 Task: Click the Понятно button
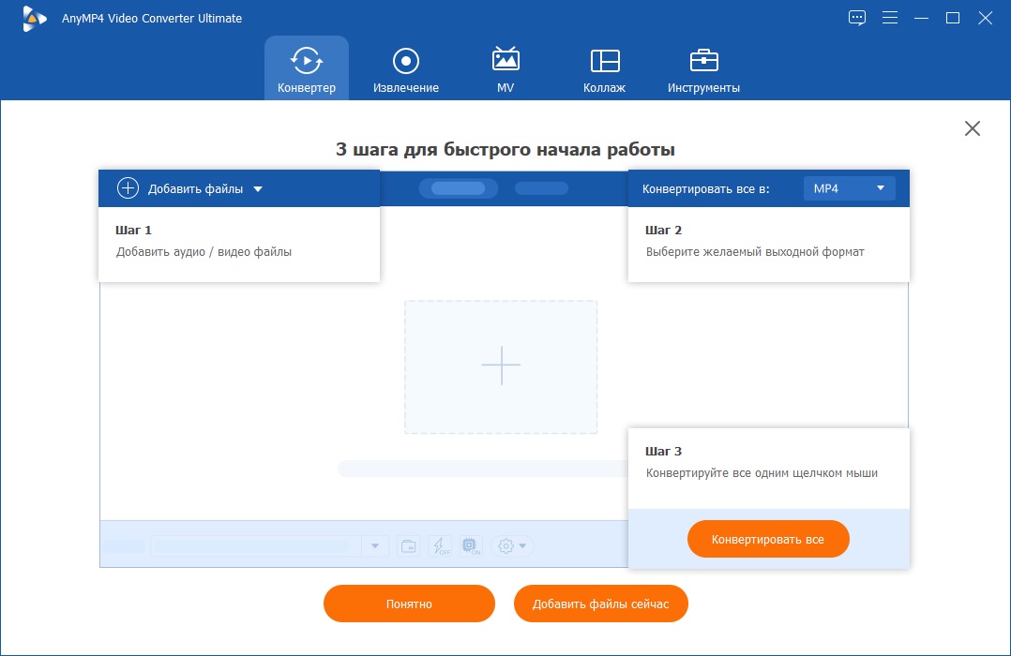click(x=409, y=604)
